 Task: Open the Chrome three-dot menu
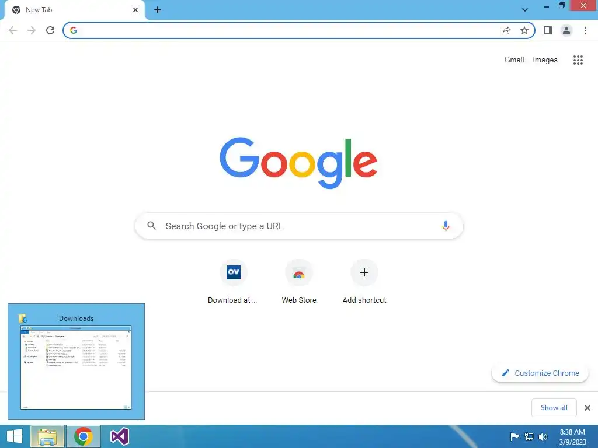pos(585,30)
